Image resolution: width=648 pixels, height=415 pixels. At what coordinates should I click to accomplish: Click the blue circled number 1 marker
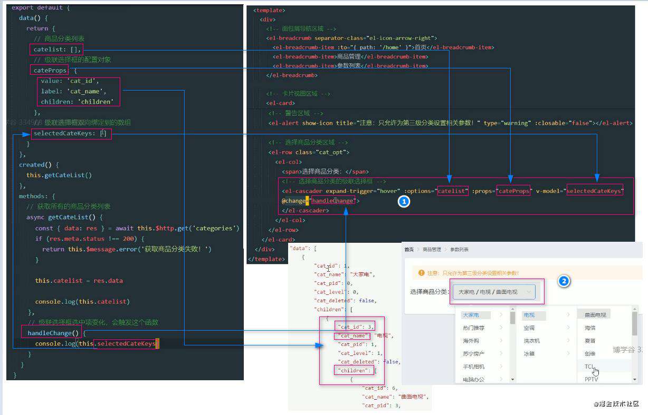pyautogui.click(x=404, y=201)
